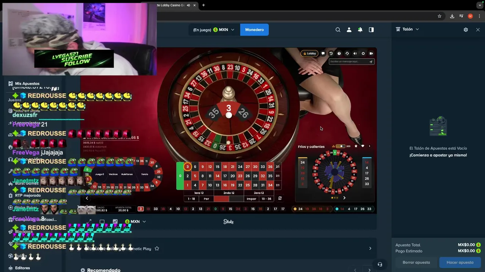Screen dimensions: 485x272
Task: Expand the Talón dropdown
Action: [x=408, y=29]
